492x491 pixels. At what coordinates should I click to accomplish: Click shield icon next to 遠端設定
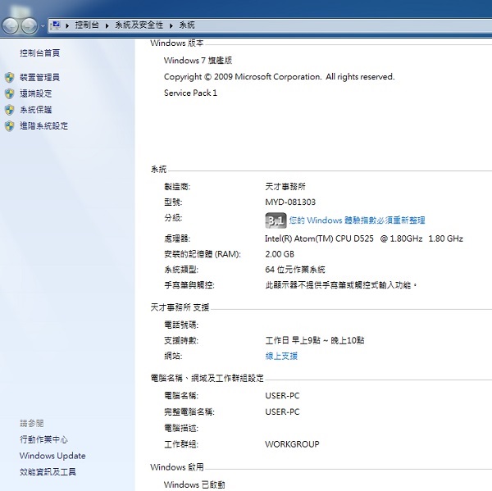(x=10, y=93)
